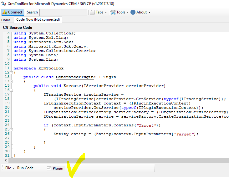Click 'using System.Data;' on line 8
The image size is (229, 178).
click(x=36, y=55)
